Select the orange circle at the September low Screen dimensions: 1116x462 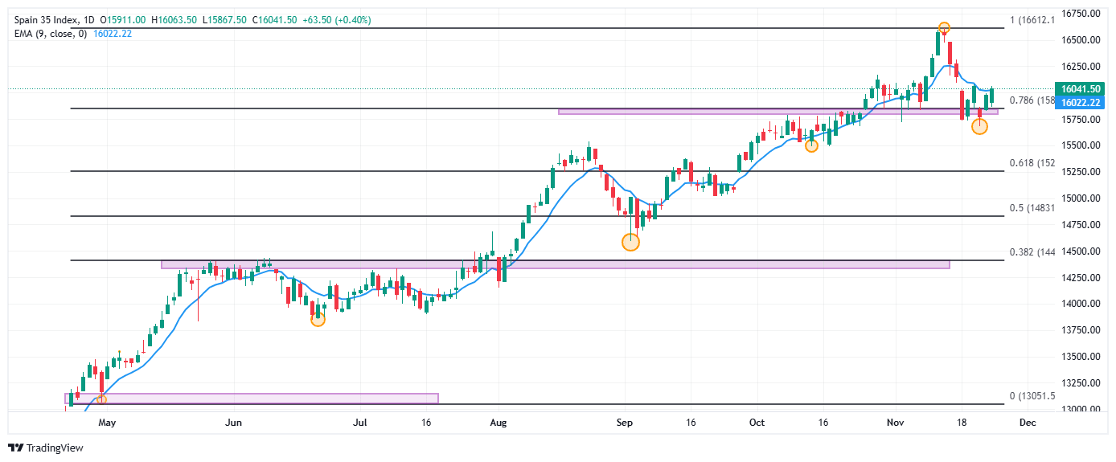tap(631, 242)
